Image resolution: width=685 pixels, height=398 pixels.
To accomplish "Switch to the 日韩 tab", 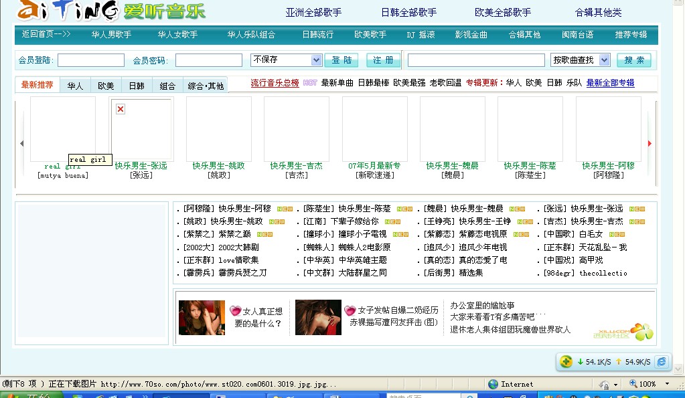I will click(x=137, y=86).
